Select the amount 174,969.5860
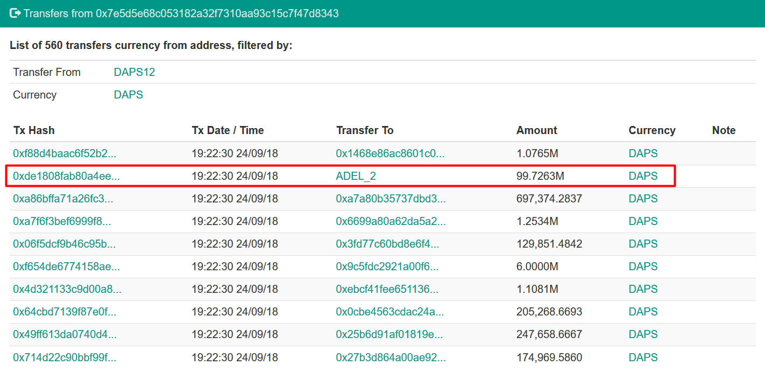This screenshot has height=372, width=765. 549,357
